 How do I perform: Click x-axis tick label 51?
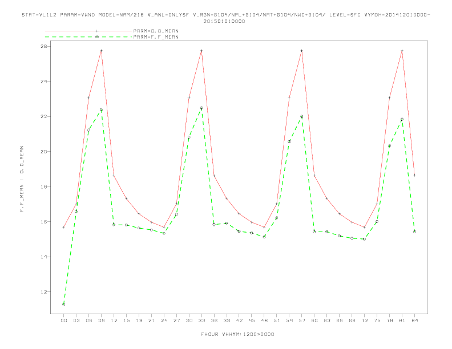[x=277, y=320]
